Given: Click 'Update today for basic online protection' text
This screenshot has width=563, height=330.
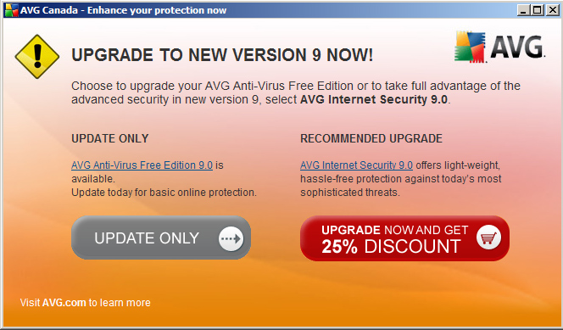Looking at the screenshot, I should pos(164,193).
